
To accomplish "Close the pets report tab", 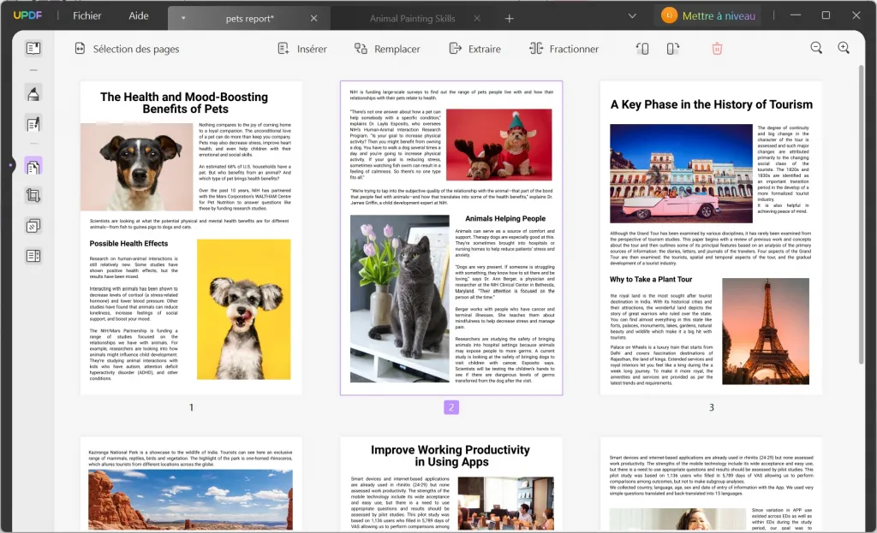I will [313, 18].
